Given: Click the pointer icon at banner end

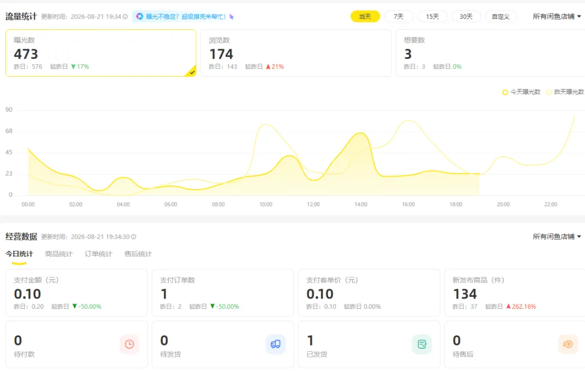Looking at the screenshot, I should click(x=231, y=17).
